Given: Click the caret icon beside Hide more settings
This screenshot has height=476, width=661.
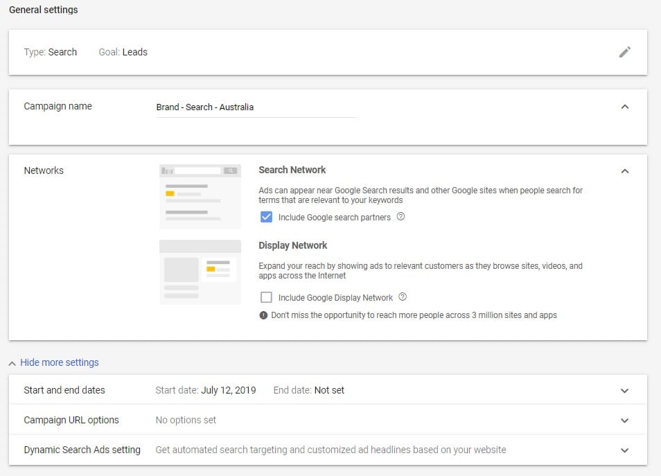Looking at the screenshot, I should [12, 363].
